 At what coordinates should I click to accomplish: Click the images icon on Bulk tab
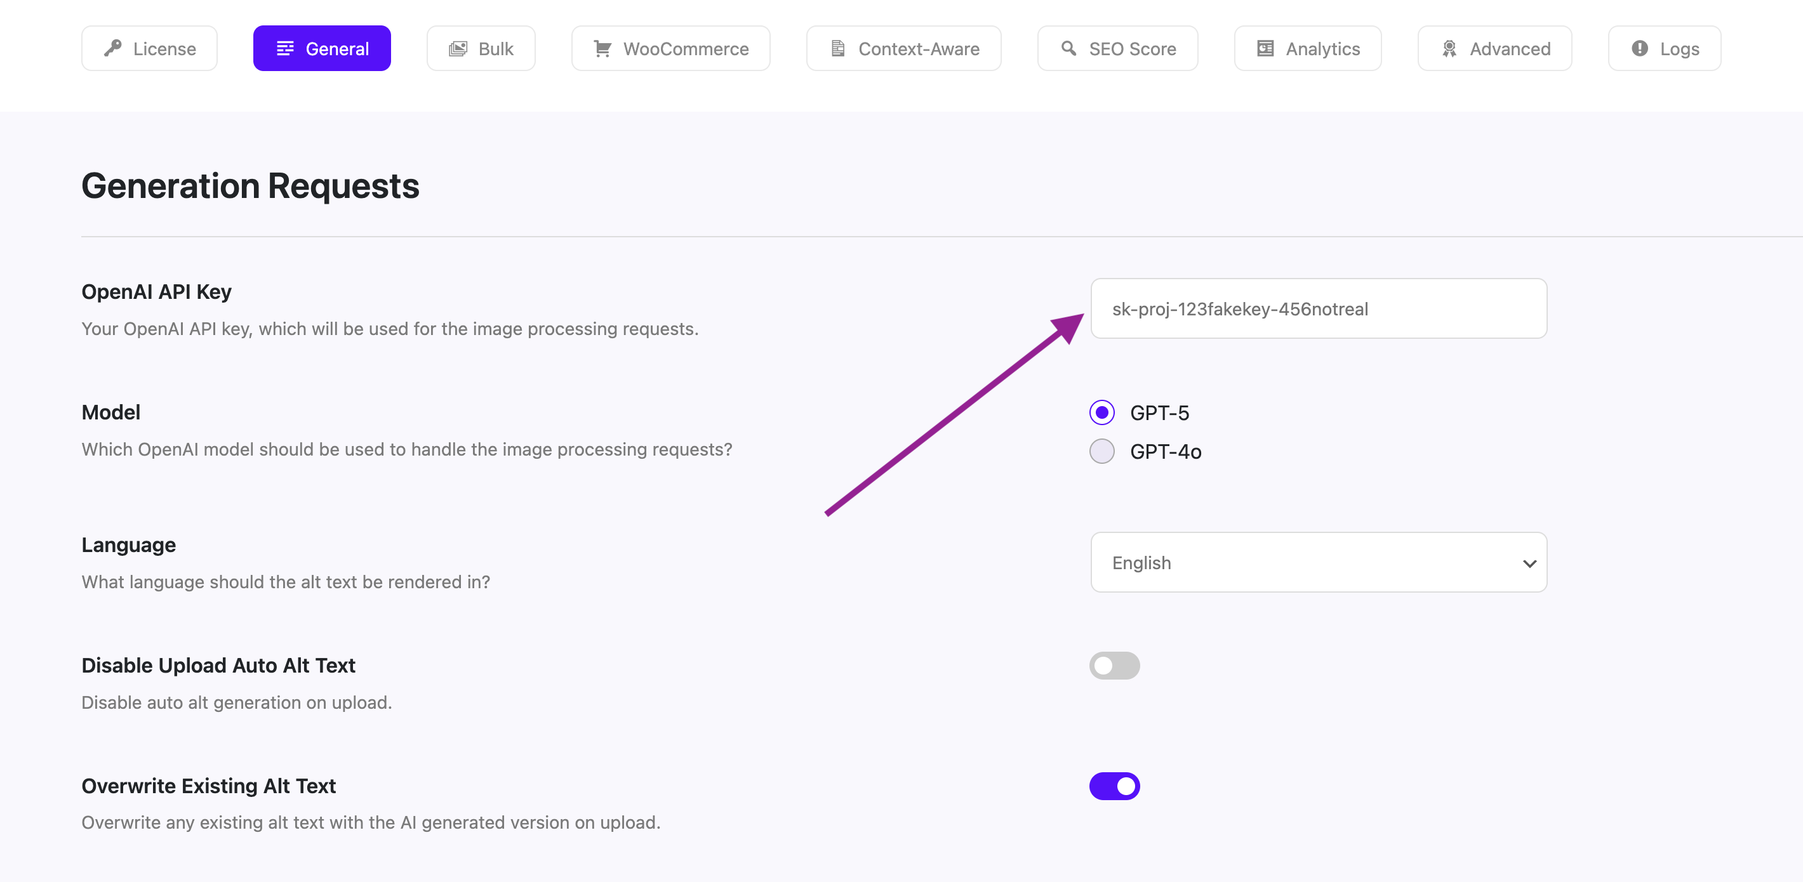coord(458,48)
